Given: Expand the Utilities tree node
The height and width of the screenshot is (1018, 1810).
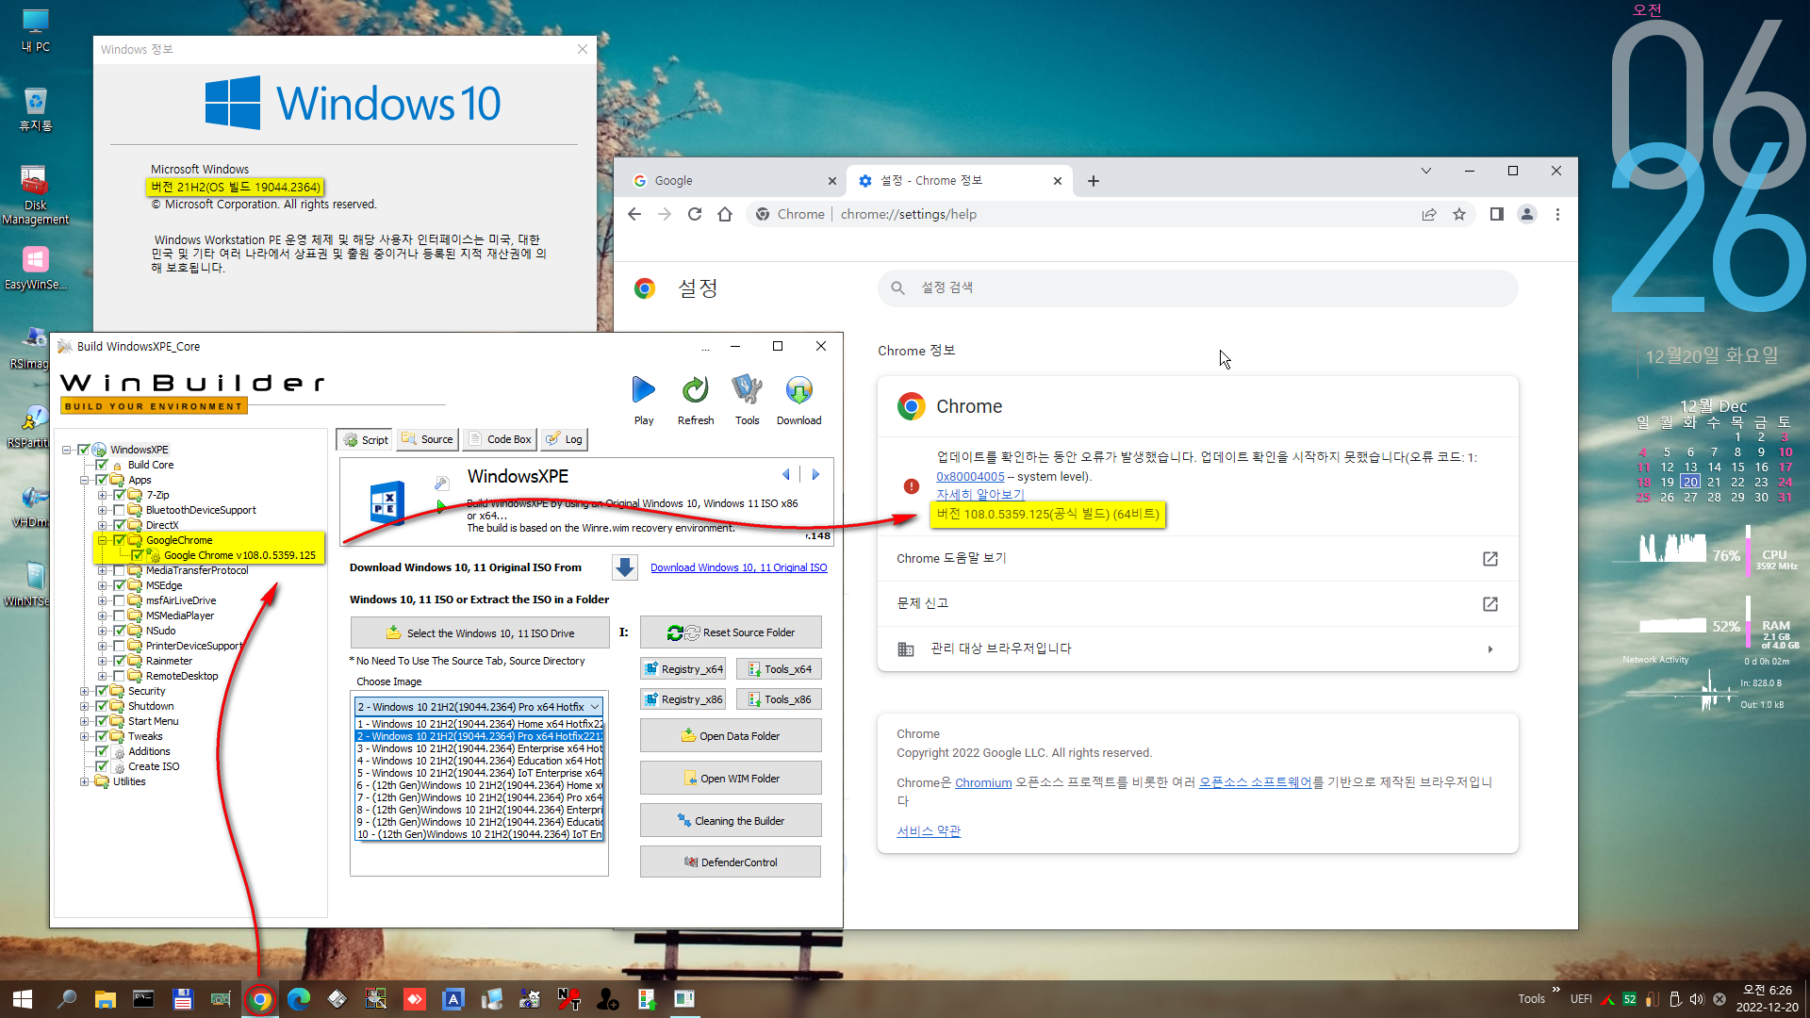Looking at the screenshot, I should coord(84,781).
